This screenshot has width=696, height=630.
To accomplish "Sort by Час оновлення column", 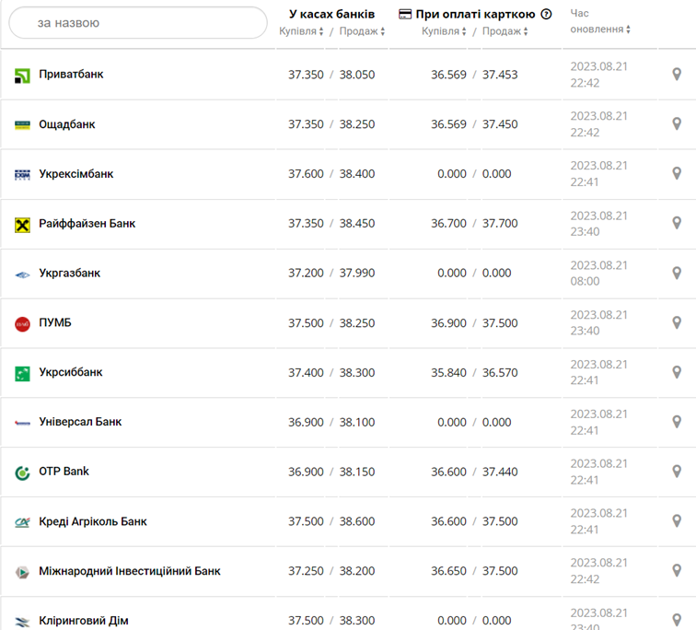I will [x=600, y=29].
